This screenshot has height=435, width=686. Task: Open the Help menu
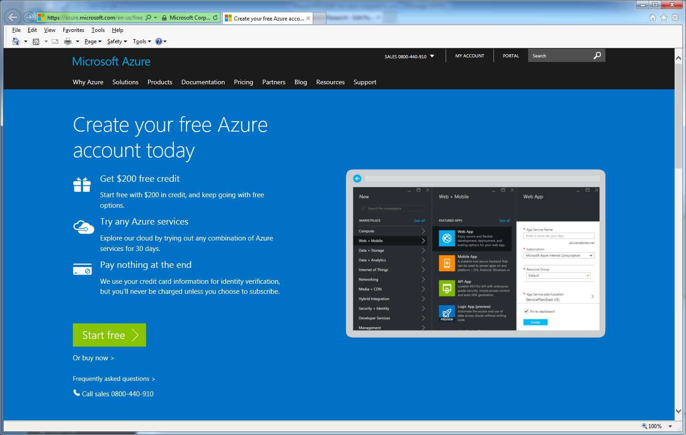pyautogui.click(x=117, y=30)
